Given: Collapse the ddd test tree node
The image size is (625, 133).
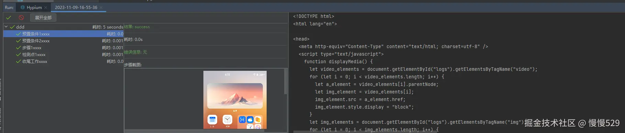Looking at the screenshot, I should pyautogui.click(x=6, y=26).
